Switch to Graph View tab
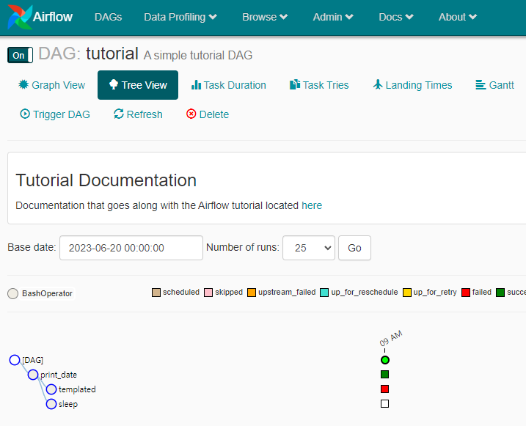Screen dimensions: 526x426 [x=51, y=85]
